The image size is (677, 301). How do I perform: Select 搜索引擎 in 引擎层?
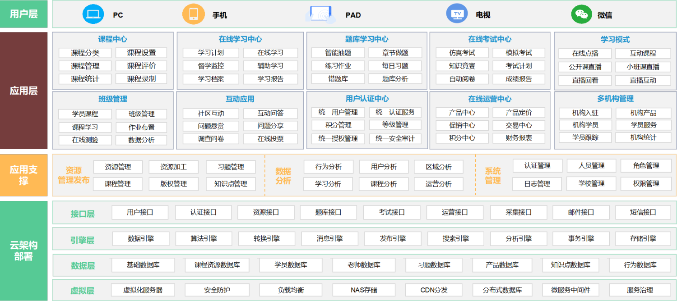click(455, 238)
